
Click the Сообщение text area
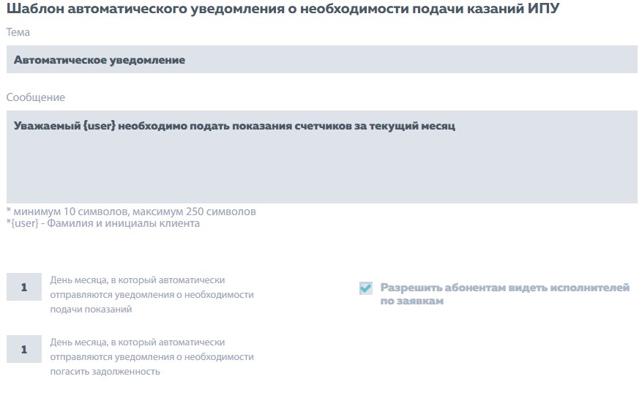322,157
